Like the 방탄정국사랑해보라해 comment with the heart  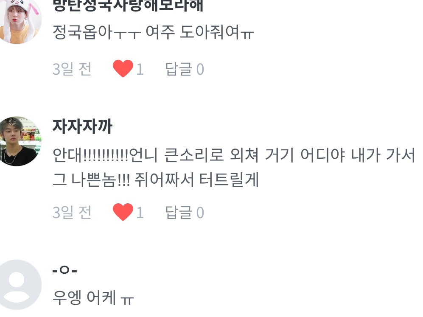click(x=123, y=68)
